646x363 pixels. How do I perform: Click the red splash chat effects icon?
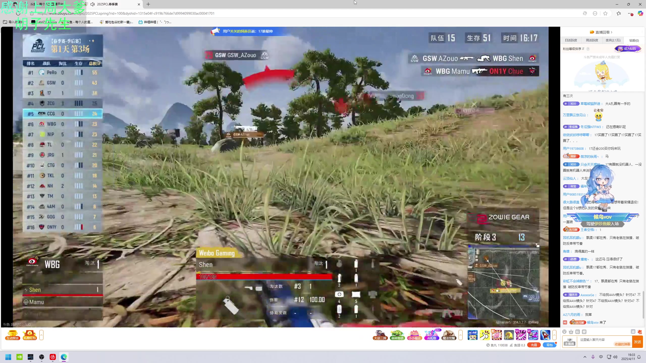(640, 332)
